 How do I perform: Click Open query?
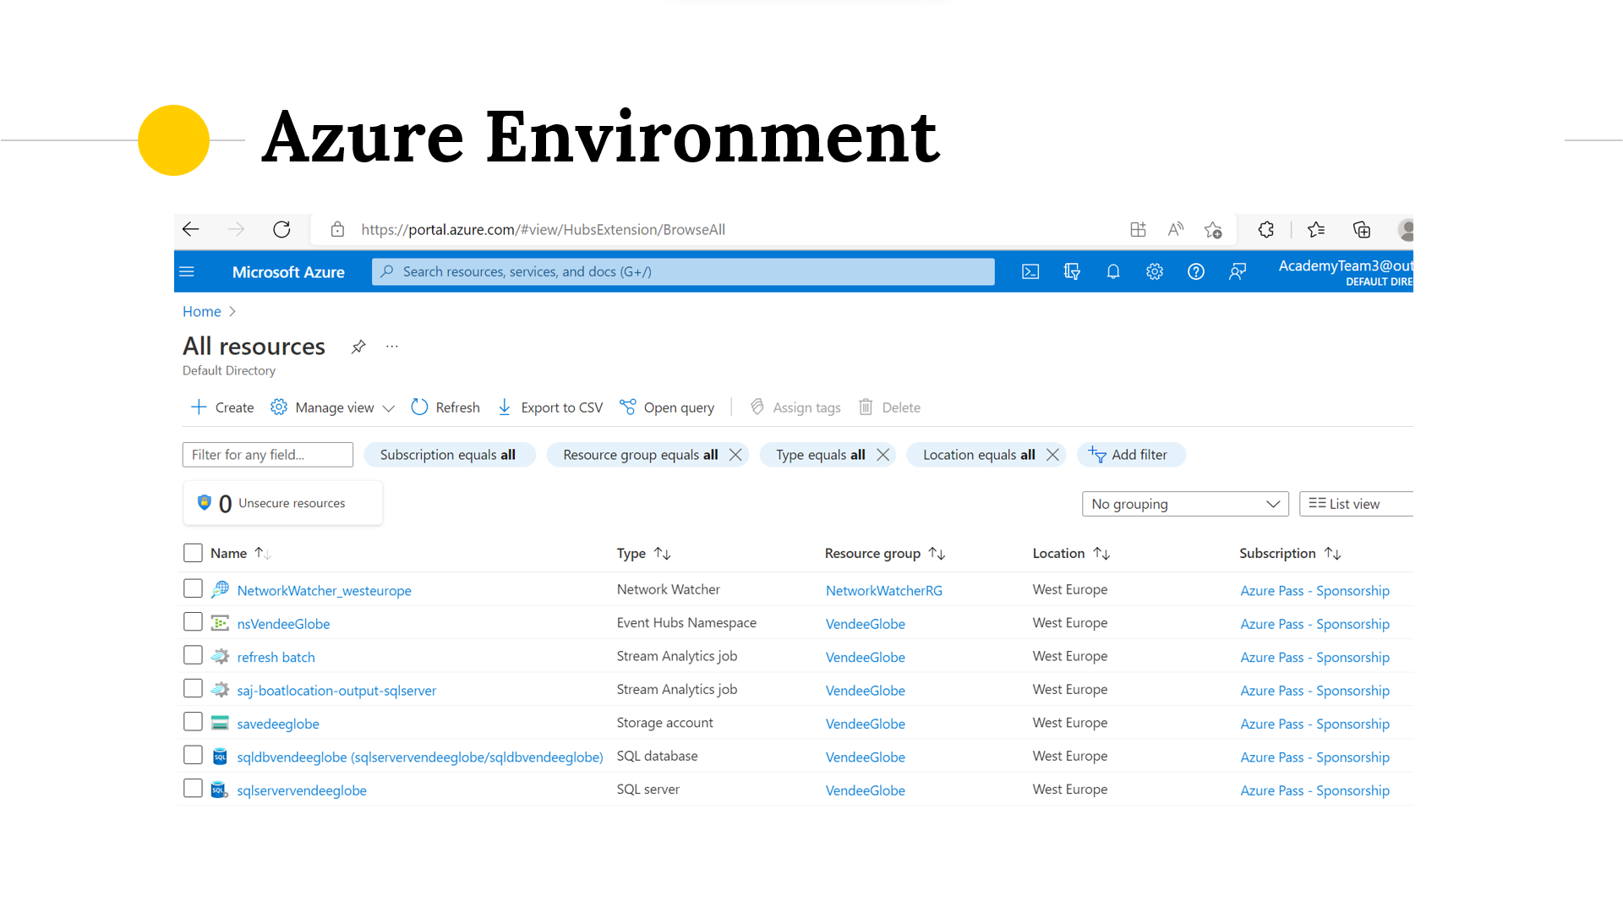point(667,407)
